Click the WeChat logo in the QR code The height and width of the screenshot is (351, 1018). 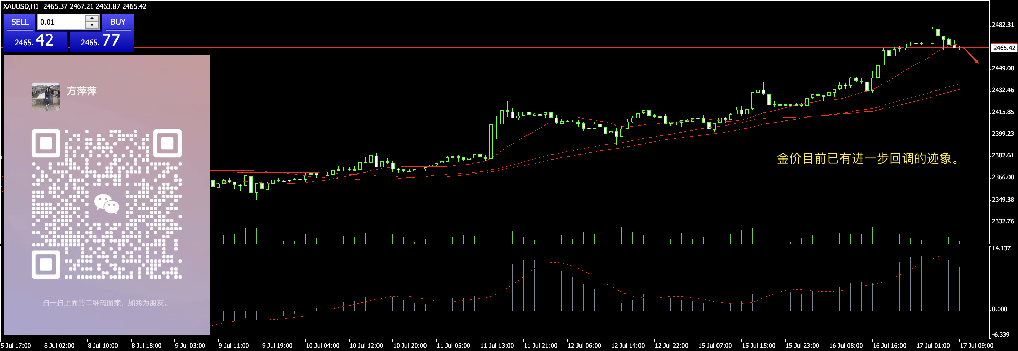107,203
